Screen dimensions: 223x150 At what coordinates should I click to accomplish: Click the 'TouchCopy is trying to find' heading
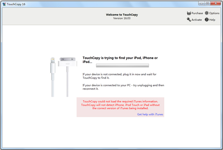pos(120,60)
